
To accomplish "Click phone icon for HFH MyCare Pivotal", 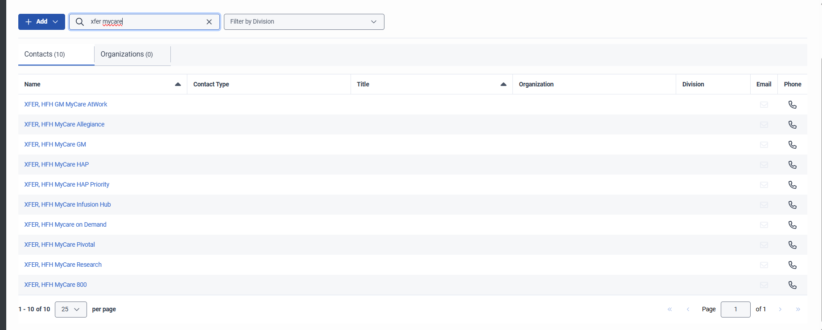I will point(792,245).
